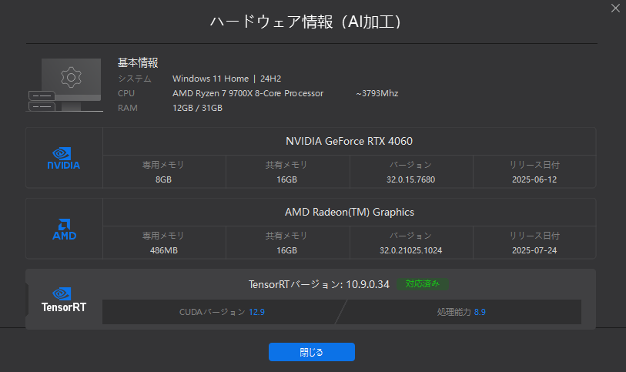
Task: Click NVIDIA release date 2025-06-12
Action: tap(534, 179)
